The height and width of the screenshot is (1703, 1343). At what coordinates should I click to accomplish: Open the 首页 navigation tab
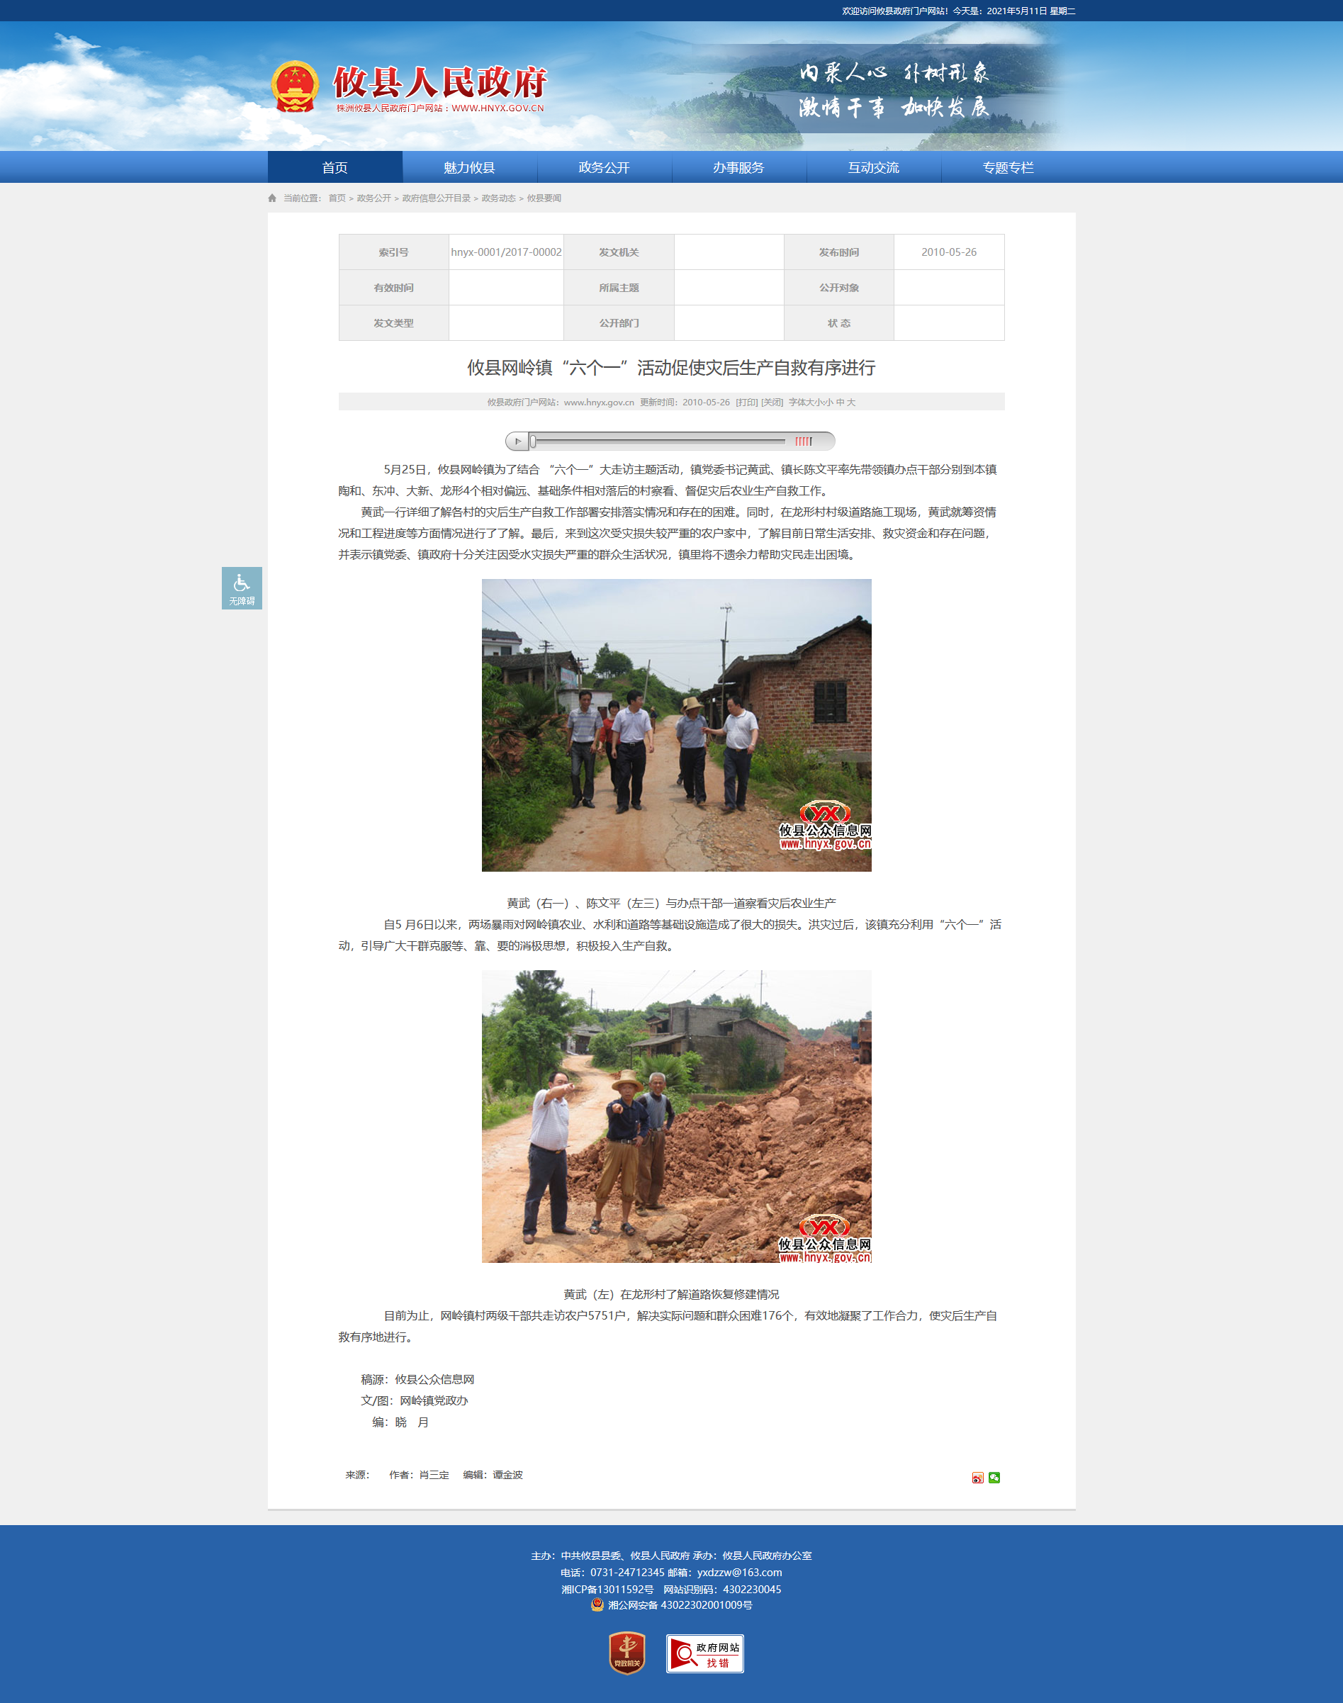pos(335,167)
